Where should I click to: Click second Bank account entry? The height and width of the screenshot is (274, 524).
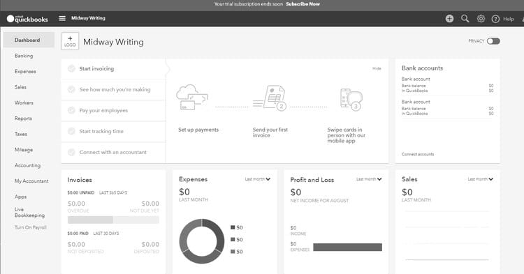coord(447,107)
